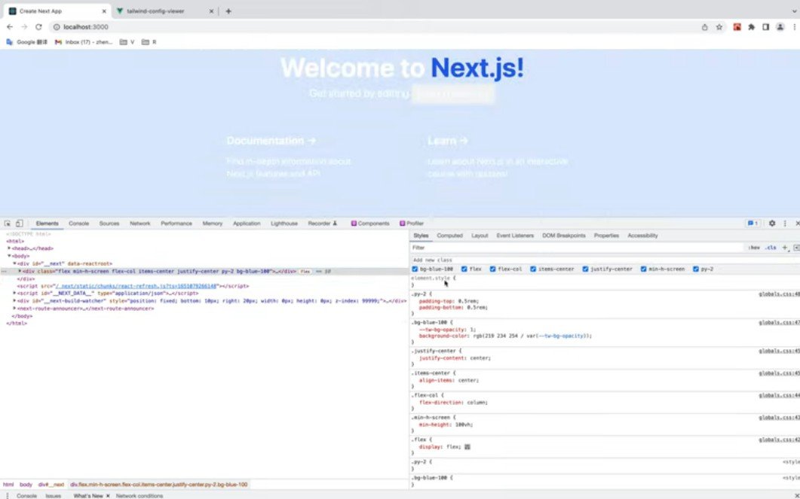Click the Documentation link on the page

(270, 140)
